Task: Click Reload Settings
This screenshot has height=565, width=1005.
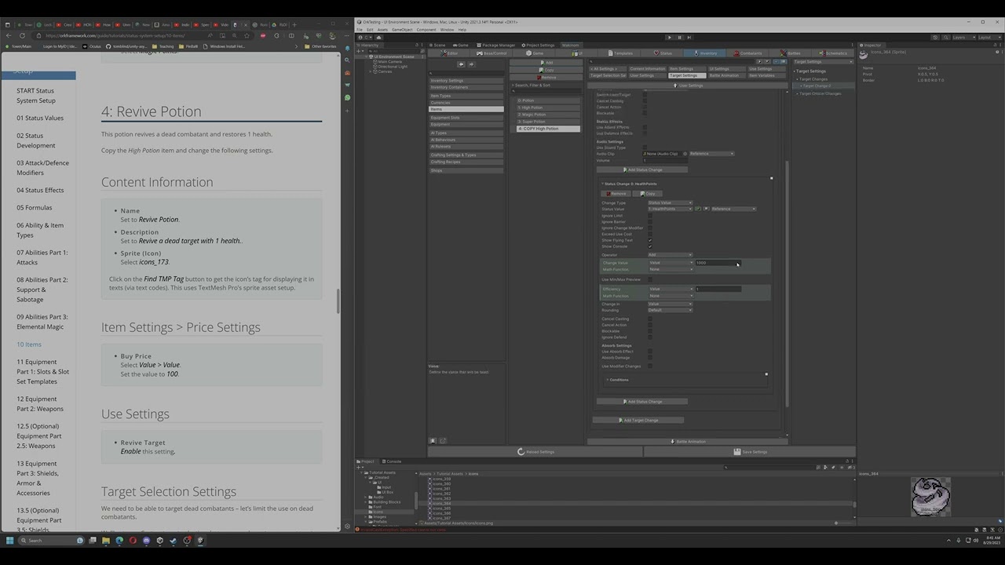Action: point(535,452)
